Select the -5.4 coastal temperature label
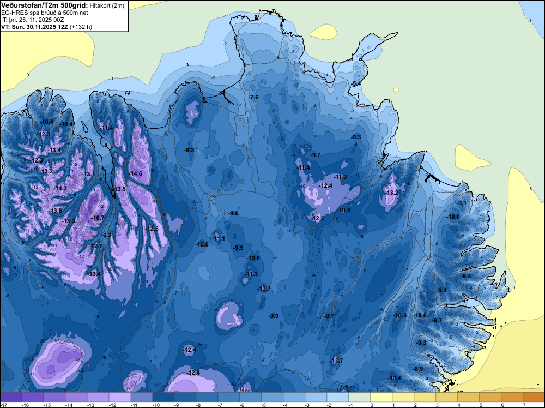The image size is (545, 408). click(x=355, y=84)
